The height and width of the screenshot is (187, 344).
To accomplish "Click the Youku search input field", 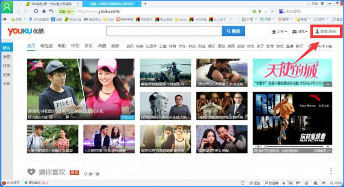I will pyautogui.click(x=164, y=31).
